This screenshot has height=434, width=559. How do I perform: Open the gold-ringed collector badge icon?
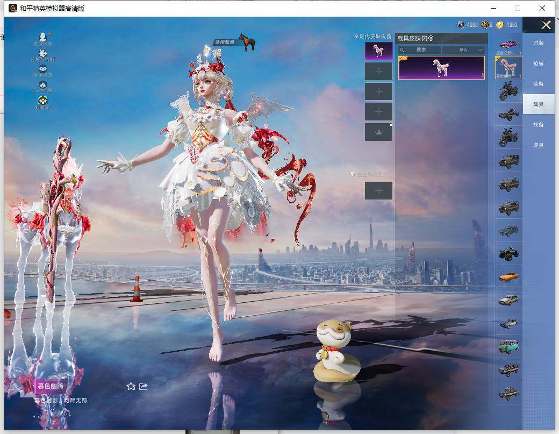pyautogui.click(x=43, y=102)
